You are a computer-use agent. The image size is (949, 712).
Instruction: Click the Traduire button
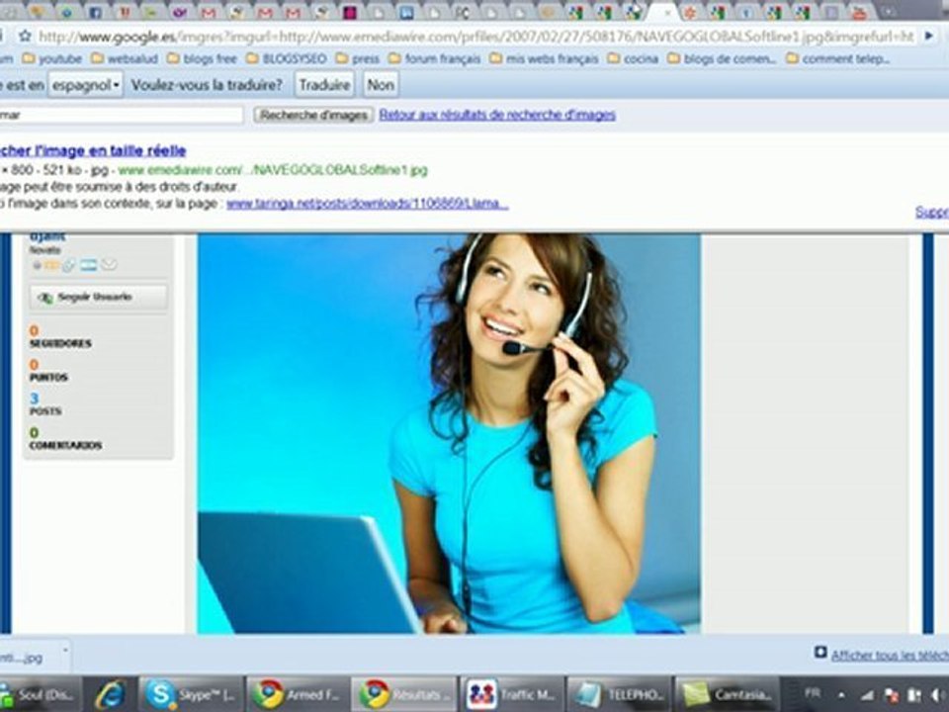click(x=325, y=85)
